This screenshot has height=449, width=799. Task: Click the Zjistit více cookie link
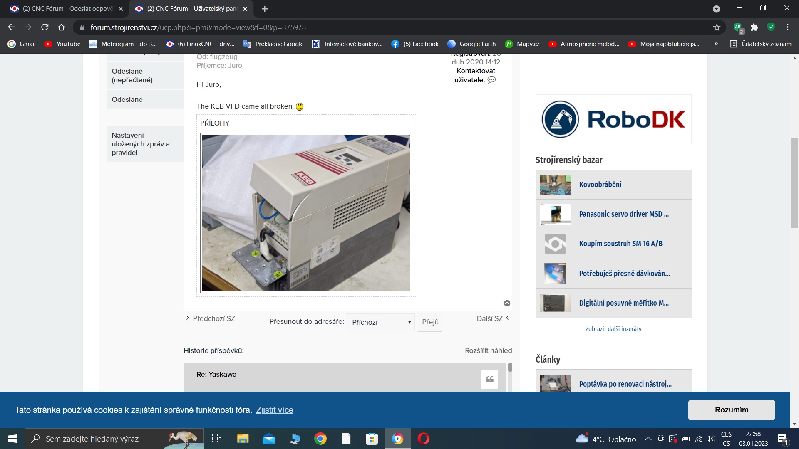click(x=274, y=410)
